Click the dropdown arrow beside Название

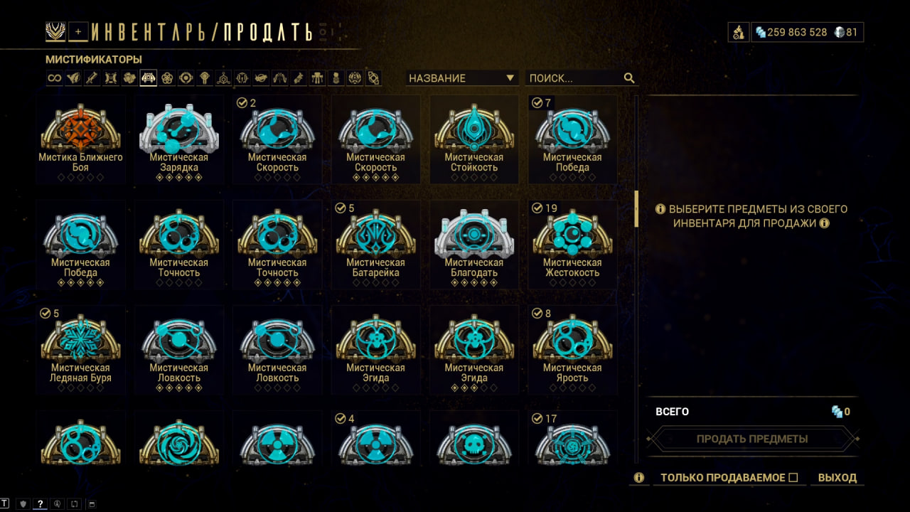coord(510,78)
